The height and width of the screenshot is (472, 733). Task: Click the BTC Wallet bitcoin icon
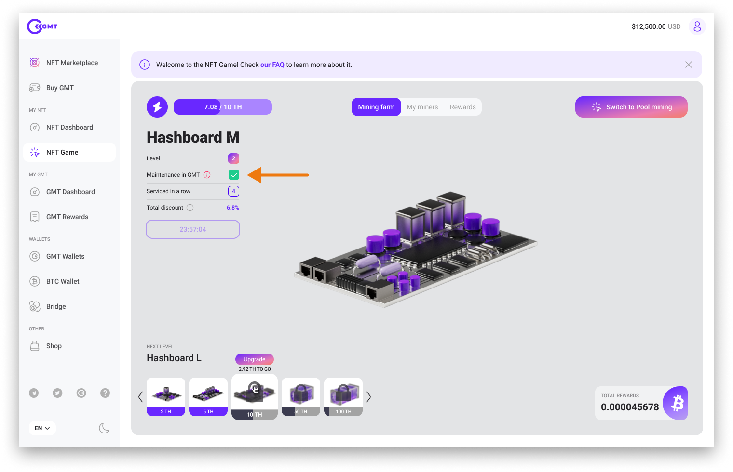[x=35, y=281]
